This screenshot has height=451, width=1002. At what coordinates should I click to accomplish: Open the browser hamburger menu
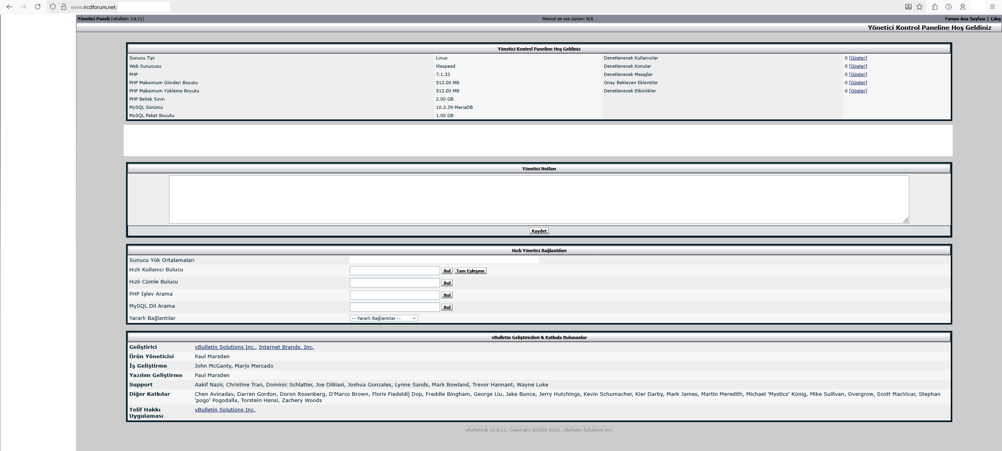(x=993, y=7)
